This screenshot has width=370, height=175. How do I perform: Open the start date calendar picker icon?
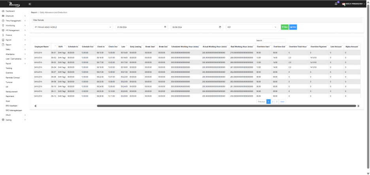coord(165,27)
